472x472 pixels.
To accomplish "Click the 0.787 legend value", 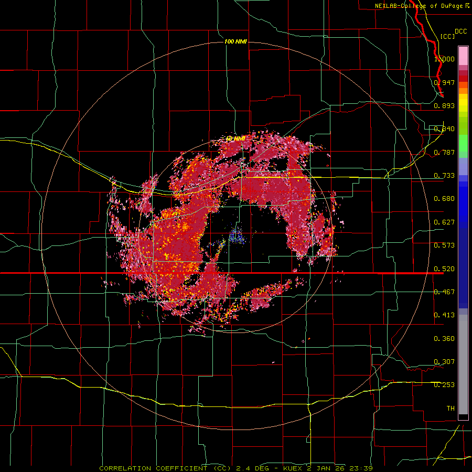I will click(x=444, y=152).
